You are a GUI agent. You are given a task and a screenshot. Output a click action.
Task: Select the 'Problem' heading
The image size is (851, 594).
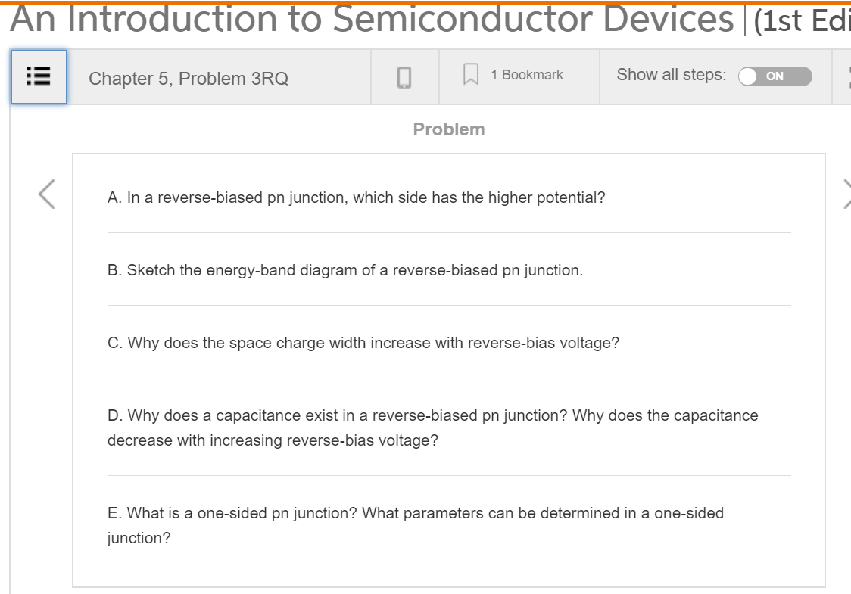coord(449,129)
